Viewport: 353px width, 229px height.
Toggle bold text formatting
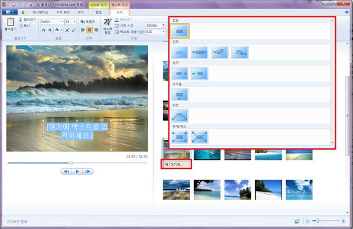(43, 30)
